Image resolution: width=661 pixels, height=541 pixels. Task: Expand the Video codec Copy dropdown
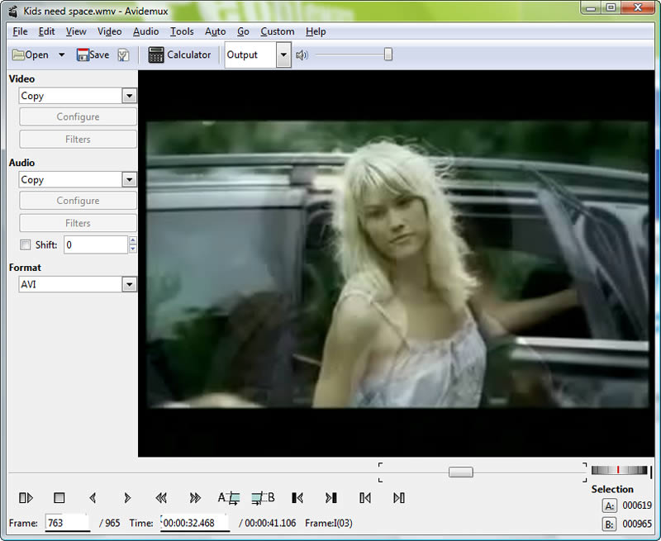click(x=129, y=96)
